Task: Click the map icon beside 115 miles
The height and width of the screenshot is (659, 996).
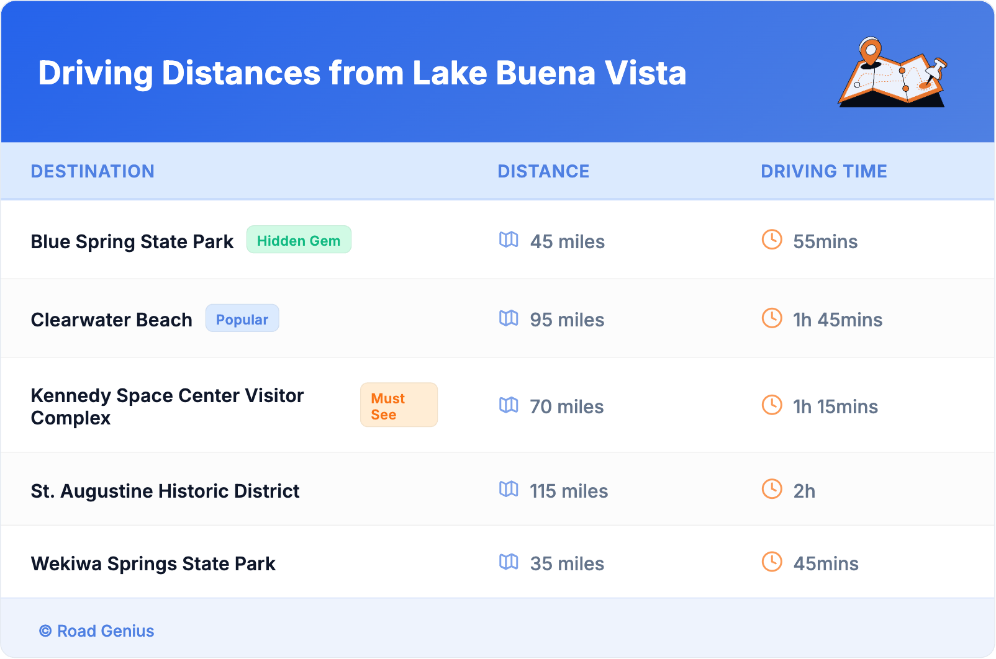Action: point(509,489)
